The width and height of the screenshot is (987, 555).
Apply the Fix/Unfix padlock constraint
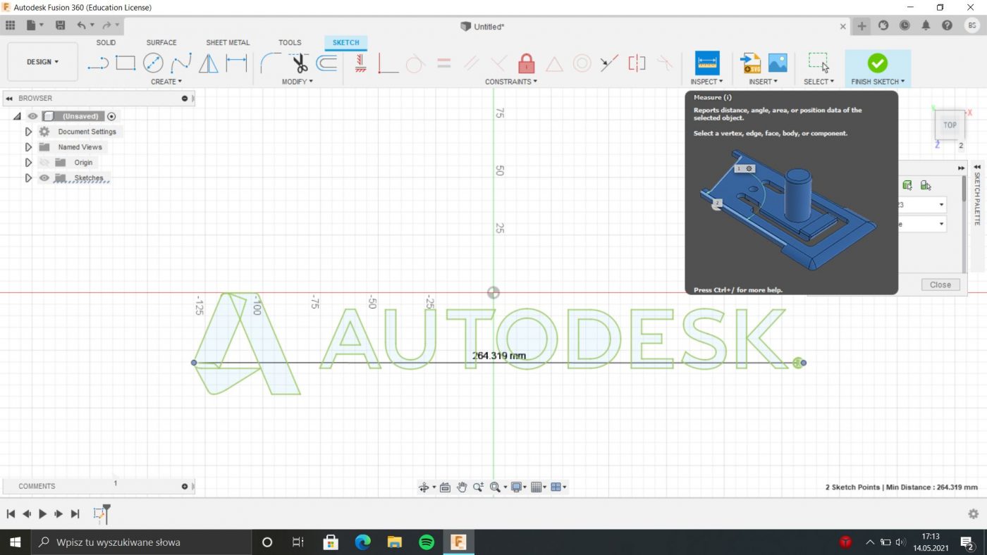[526, 63]
